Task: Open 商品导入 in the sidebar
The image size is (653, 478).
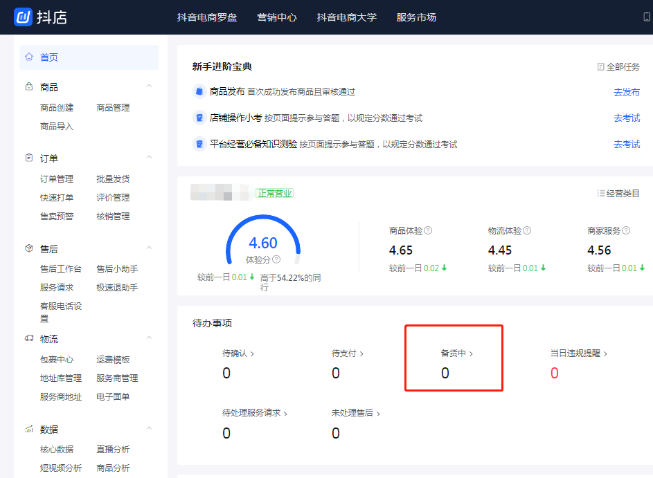Action: 57,127
